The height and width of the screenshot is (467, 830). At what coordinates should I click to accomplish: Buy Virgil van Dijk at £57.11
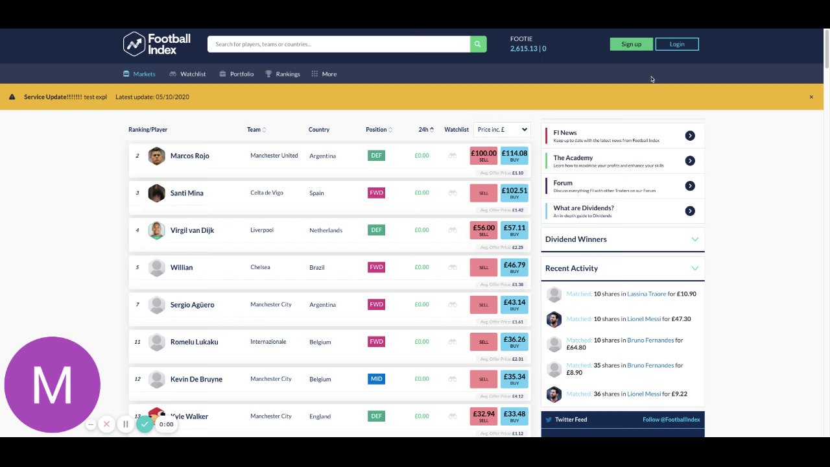click(x=514, y=230)
